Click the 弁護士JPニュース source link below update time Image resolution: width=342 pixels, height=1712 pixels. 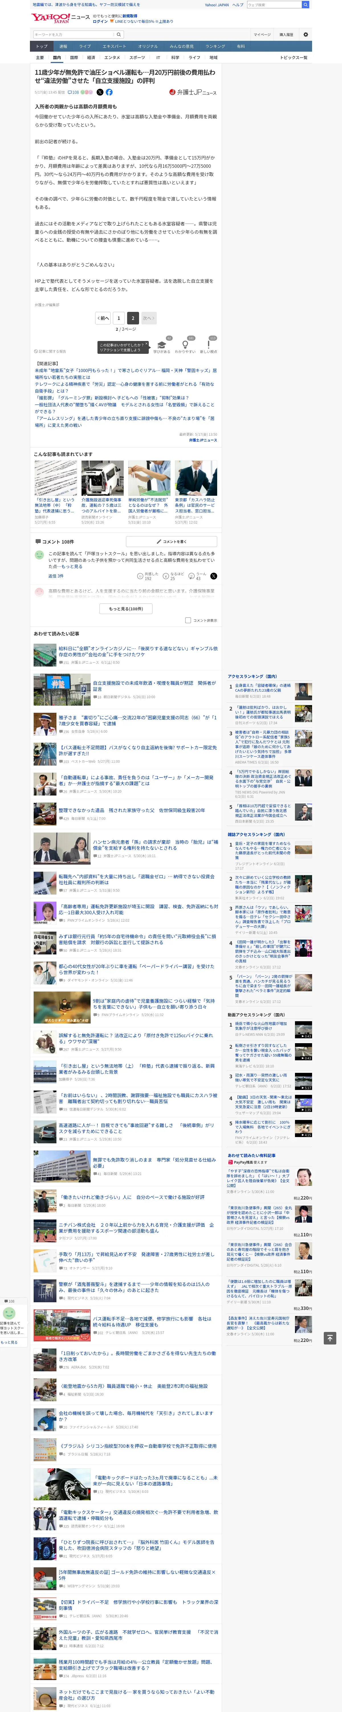tap(203, 440)
